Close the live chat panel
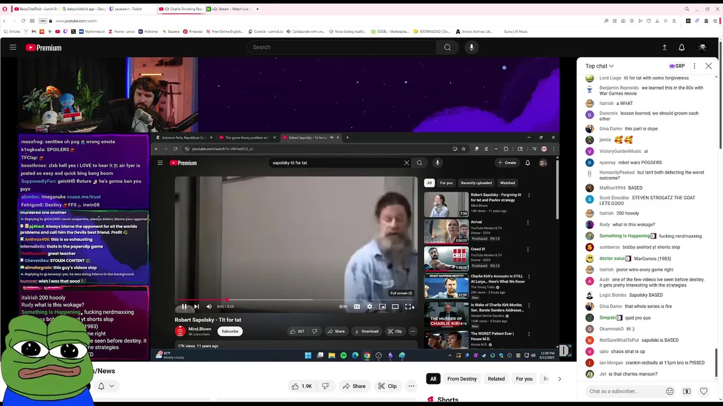Image resolution: width=723 pixels, height=406 pixels. (x=708, y=66)
